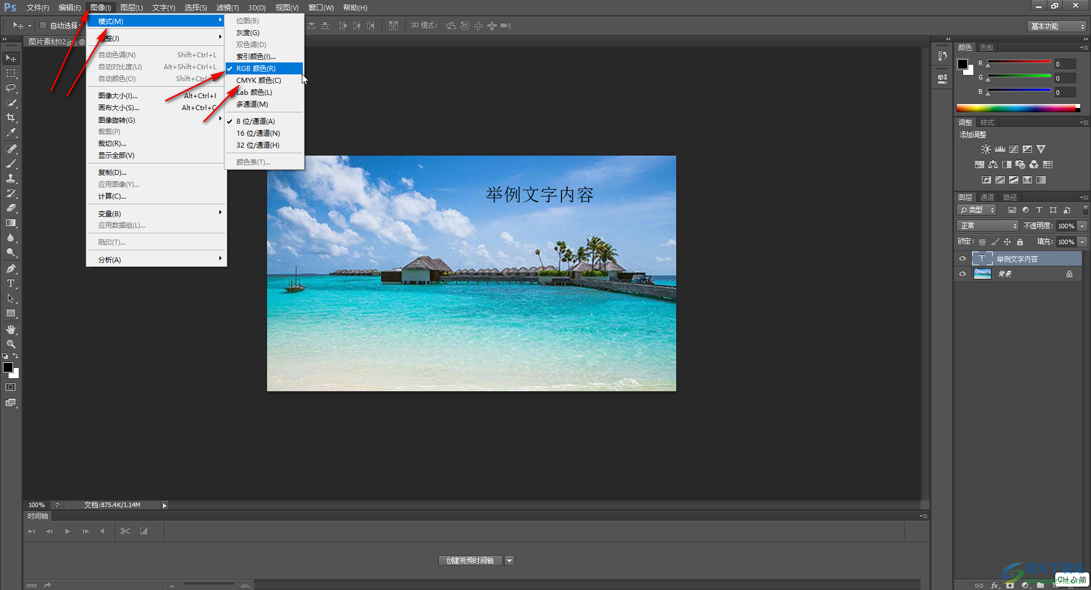Open the Layers panel options menu
The width and height of the screenshot is (1091, 590).
(x=1084, y=198)
